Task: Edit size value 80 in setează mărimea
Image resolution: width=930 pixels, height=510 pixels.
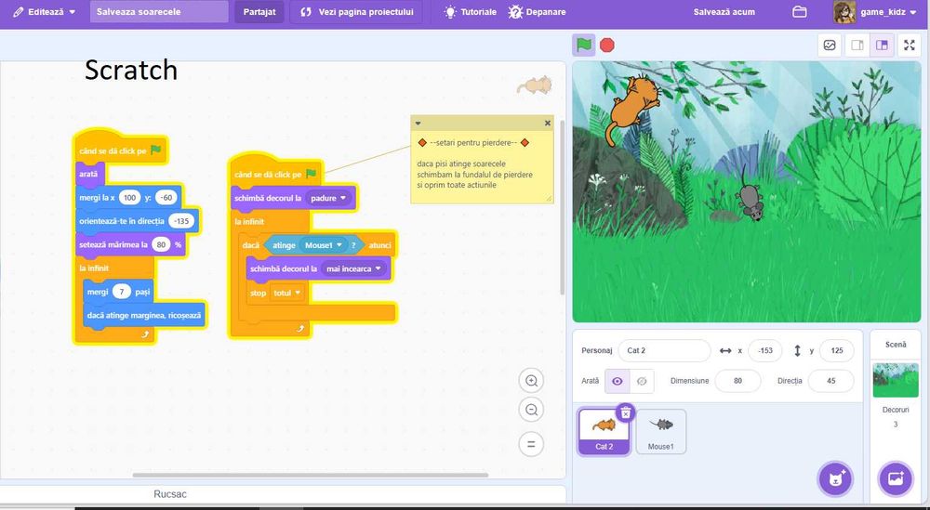Action: [161, 244]
